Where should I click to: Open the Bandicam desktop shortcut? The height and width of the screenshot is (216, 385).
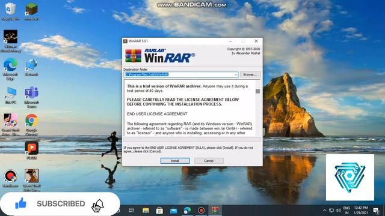10,178
